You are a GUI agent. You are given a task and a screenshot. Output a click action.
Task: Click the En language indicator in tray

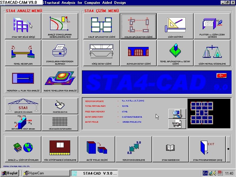205,173
